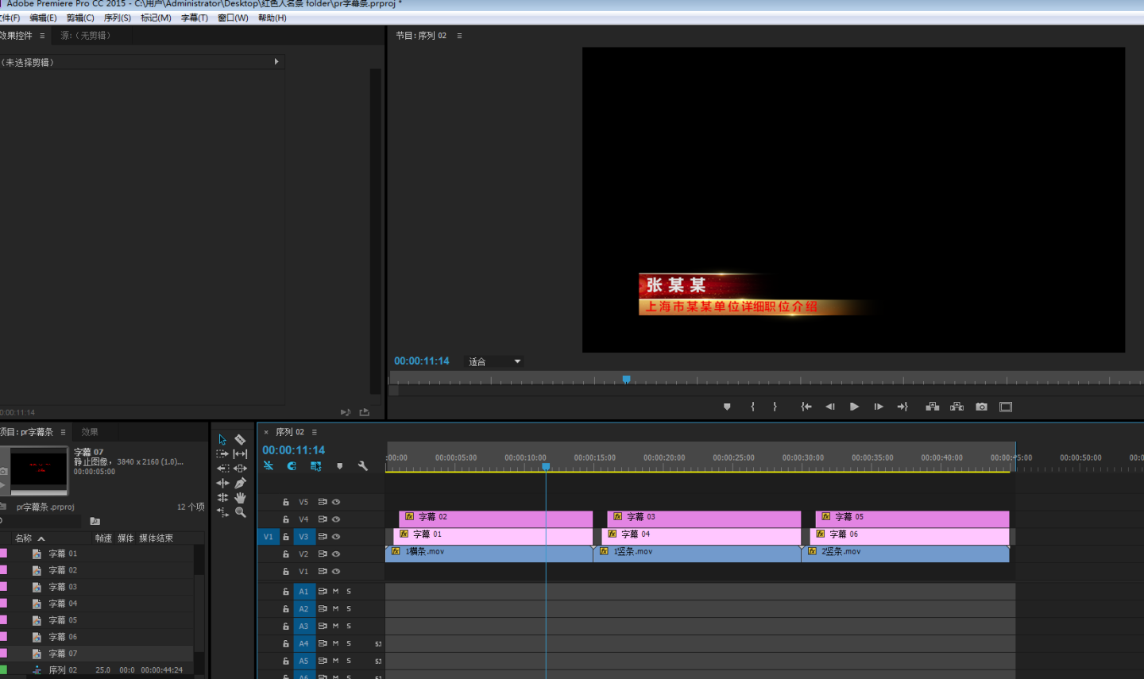
Task: Select the Pen tool
Action: pos(240,483)
